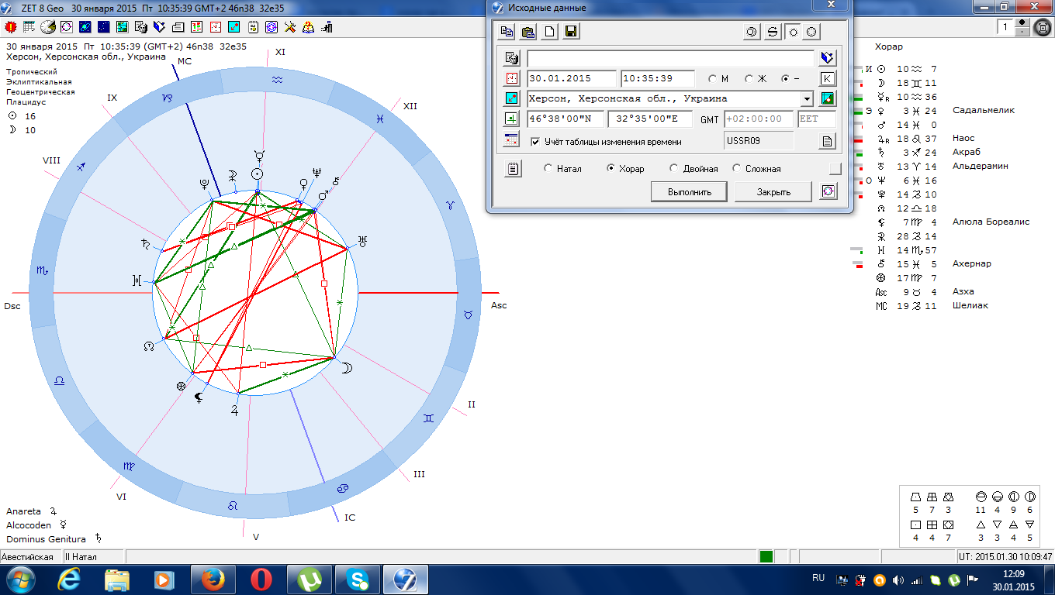1055x595 pixels.
Task: Click the Садальмелик star name in the list
Action: pos(984,110)
